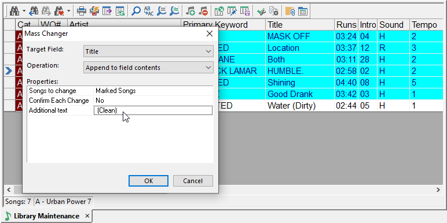Click table with blue pencil edit icon

(232, 12)
